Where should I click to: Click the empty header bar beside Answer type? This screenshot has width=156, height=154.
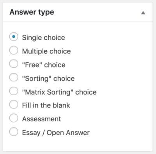pos(97,12)
